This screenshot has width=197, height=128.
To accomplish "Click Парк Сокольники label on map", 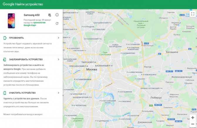I will (105, 54).
